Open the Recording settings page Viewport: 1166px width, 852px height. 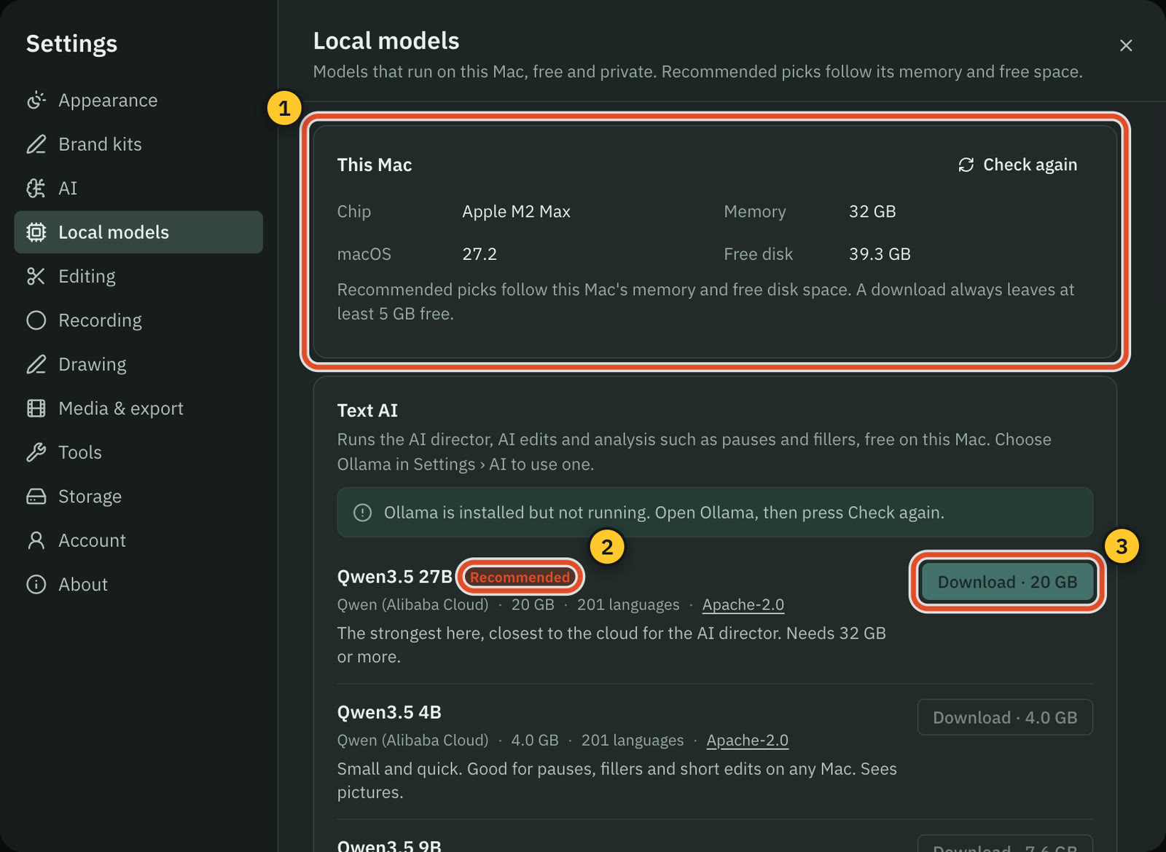coord(138,320)
